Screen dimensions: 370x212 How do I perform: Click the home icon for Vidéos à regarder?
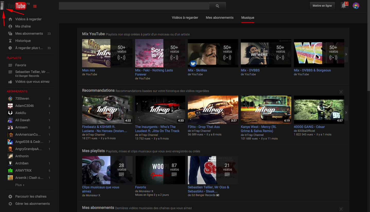(10, 19)
